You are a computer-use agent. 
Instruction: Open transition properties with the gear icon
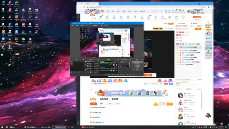point(130,64)
